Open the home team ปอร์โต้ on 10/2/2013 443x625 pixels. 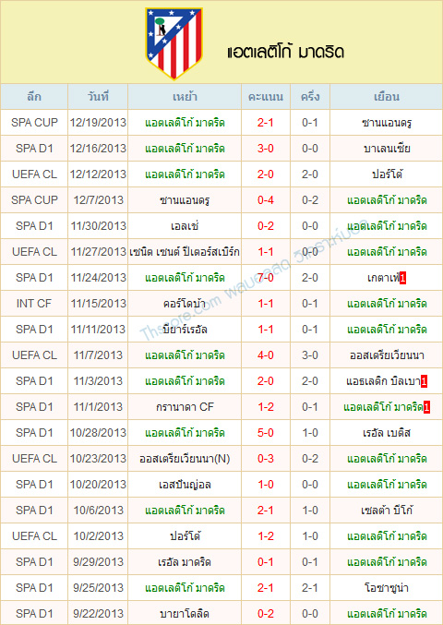click(185, 536)
